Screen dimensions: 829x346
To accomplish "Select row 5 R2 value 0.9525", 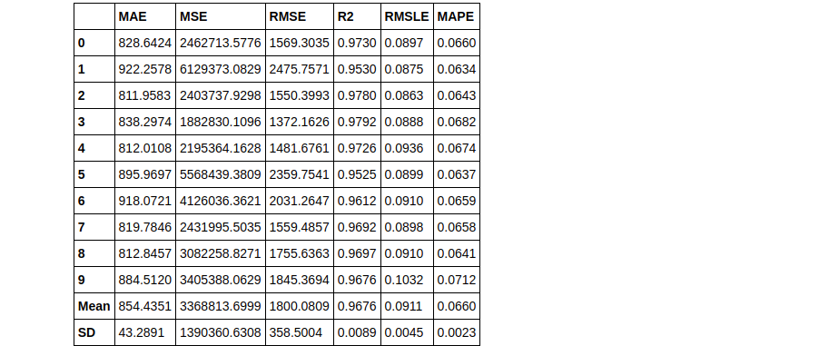I will (x=357, y=174).
